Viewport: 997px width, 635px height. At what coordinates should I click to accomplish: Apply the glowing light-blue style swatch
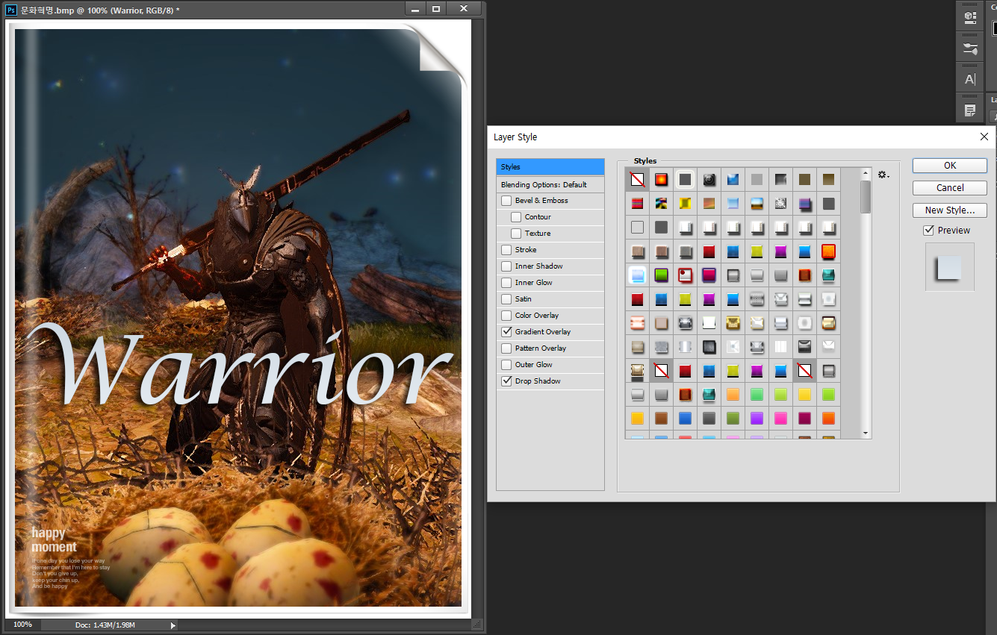(637, 275)
